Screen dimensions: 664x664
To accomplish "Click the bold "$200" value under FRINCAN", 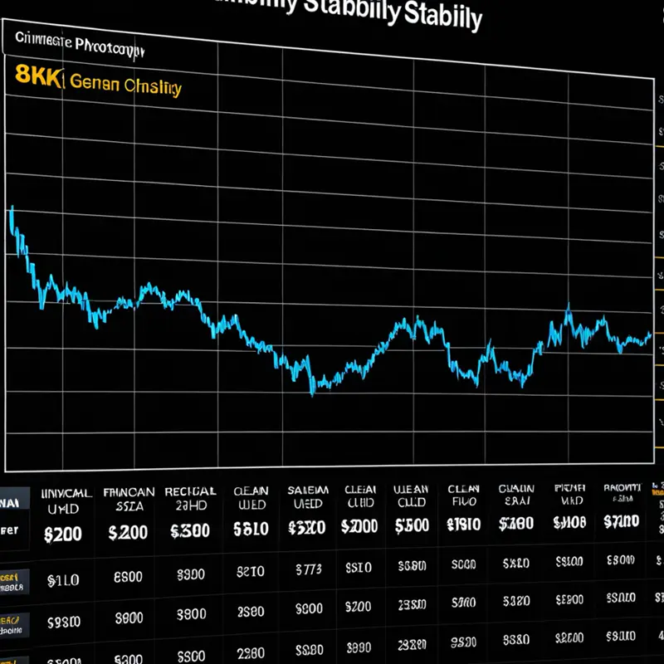I will (x=128, y=532).
